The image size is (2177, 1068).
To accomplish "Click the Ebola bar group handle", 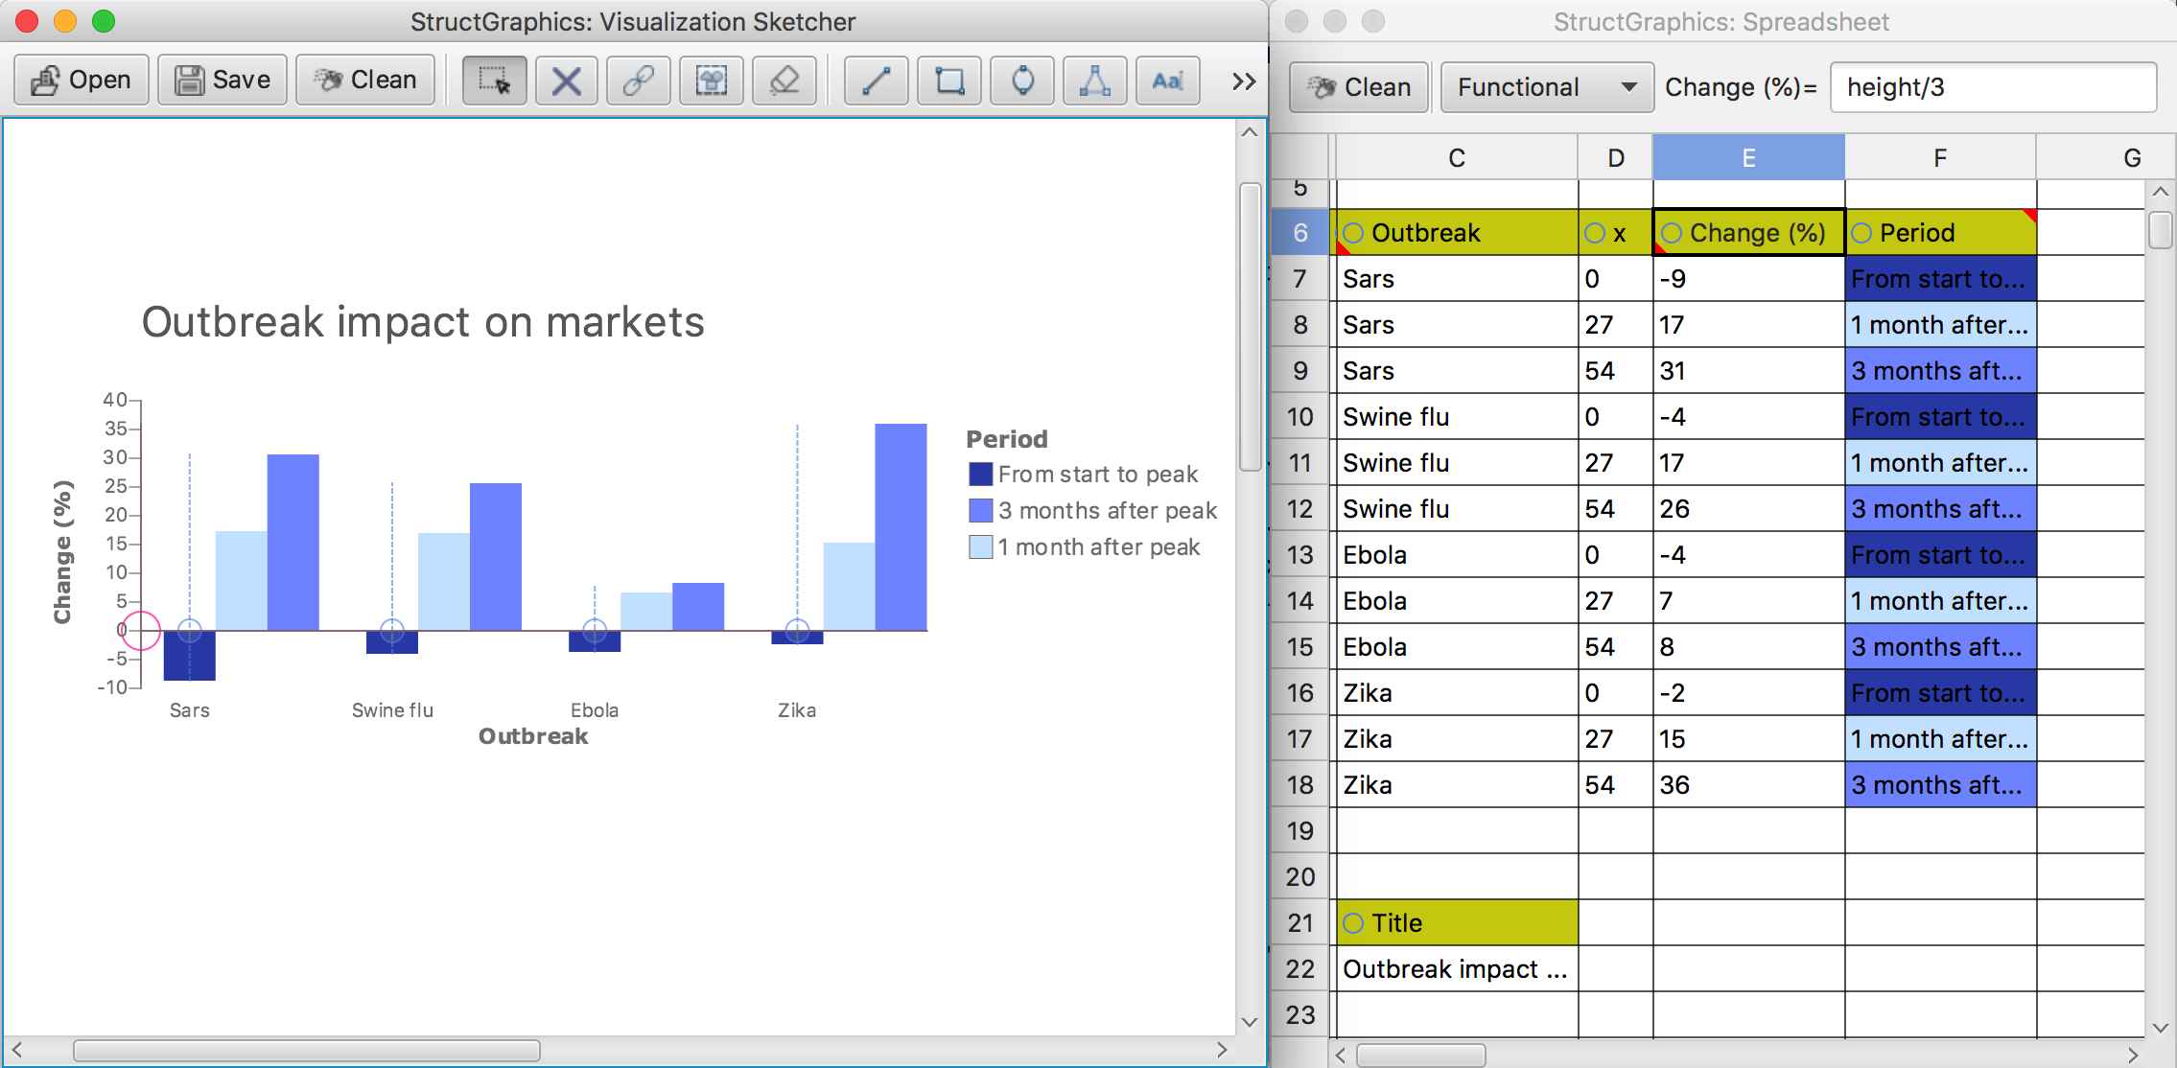I will click(x=595, y=631).
